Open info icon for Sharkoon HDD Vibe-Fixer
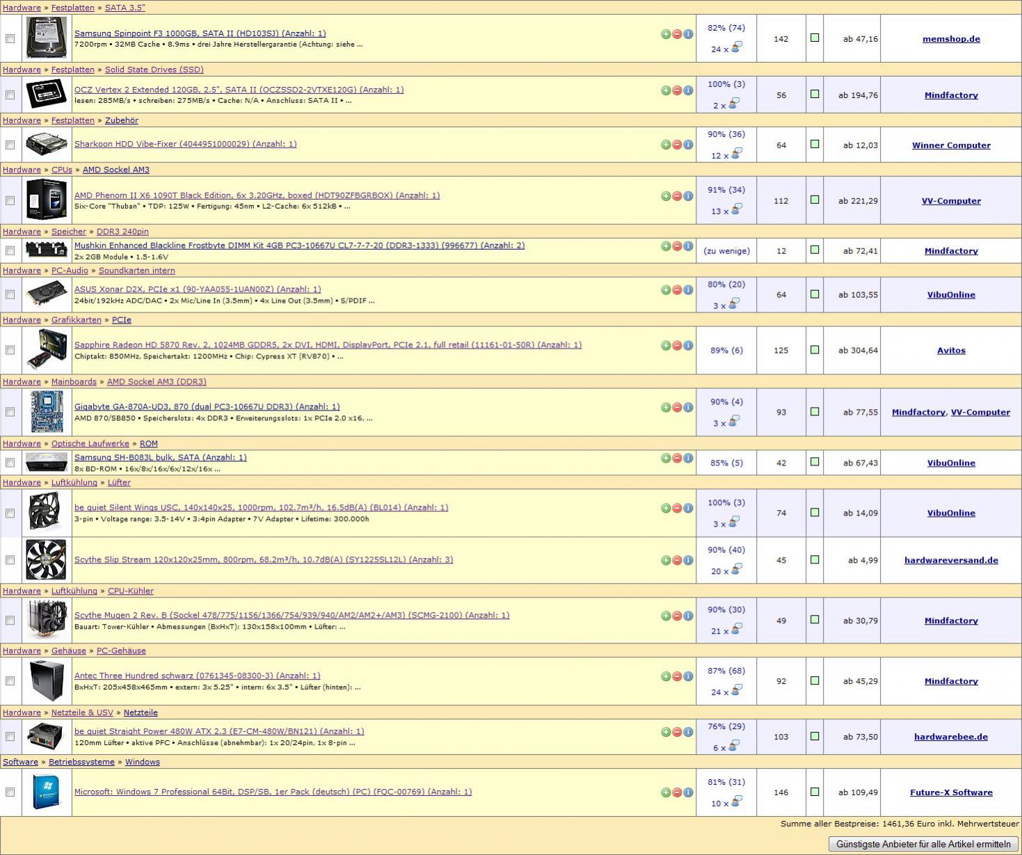Image resolution: width=1022 pixels, height=855 pixels. point(688,145)
